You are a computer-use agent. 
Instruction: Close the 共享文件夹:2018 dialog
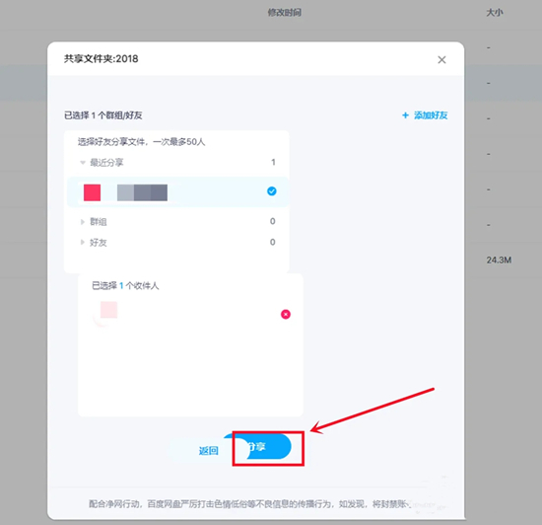(441, 60)
